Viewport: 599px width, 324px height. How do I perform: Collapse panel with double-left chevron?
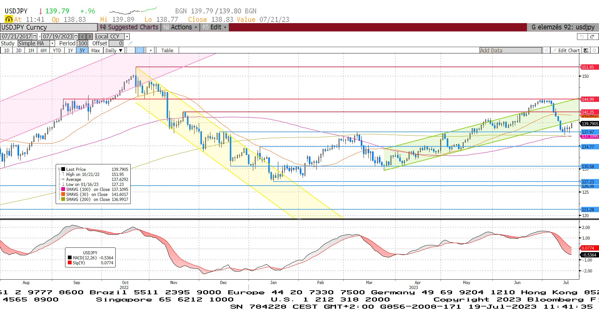coord(546,50)
